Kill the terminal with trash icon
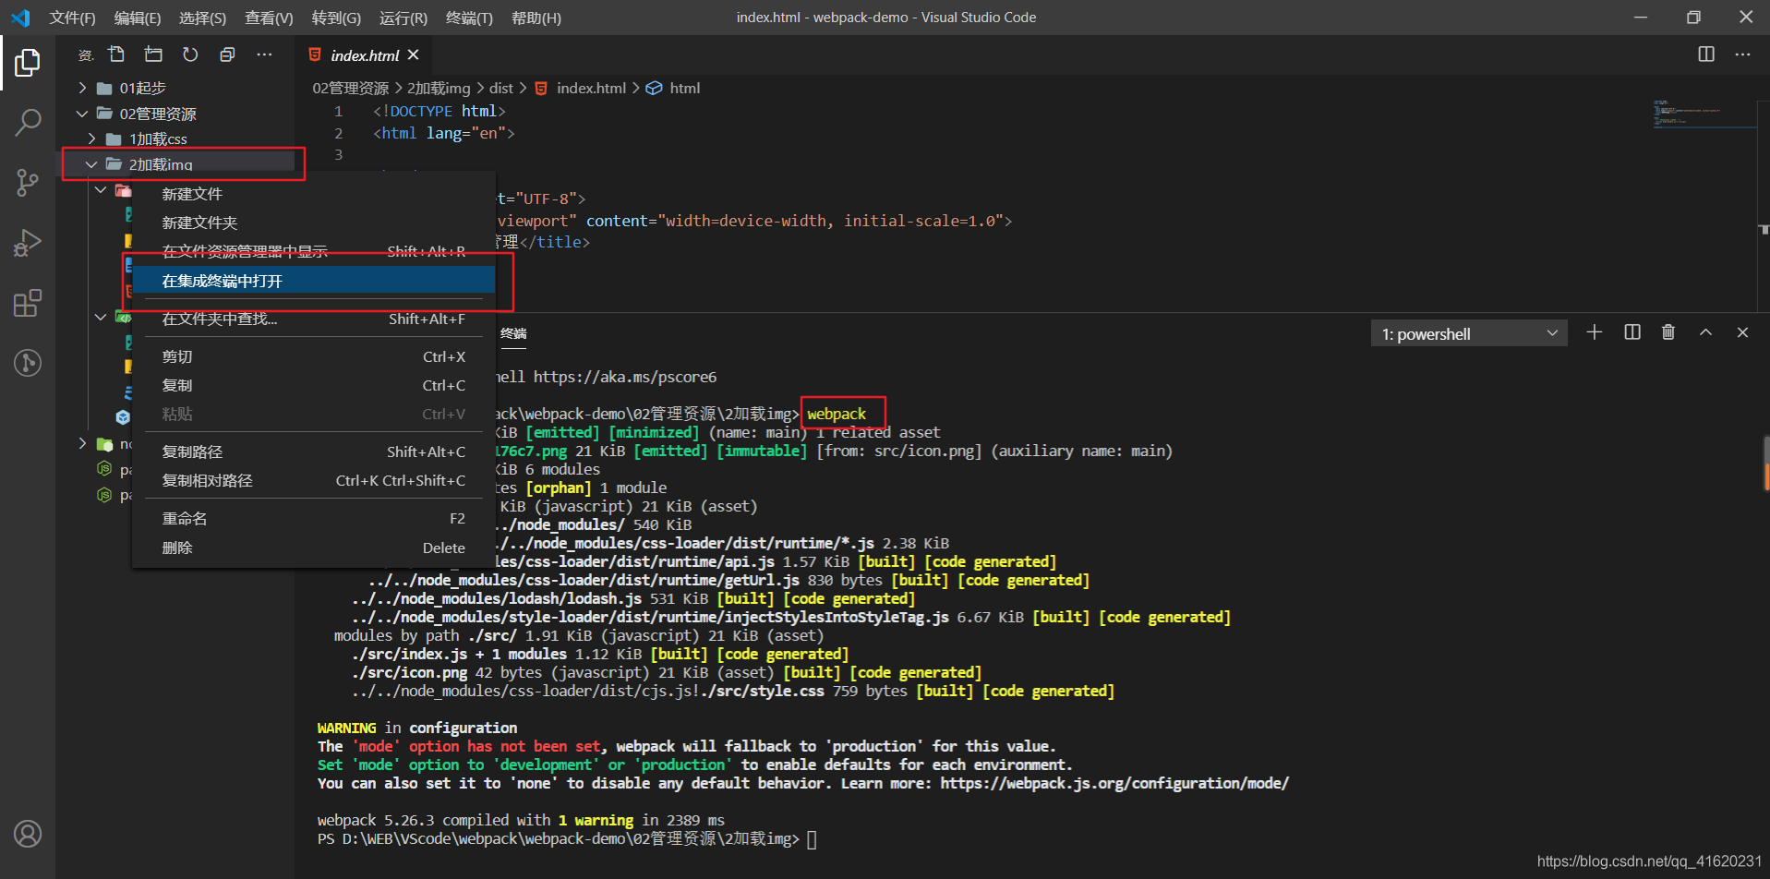This screenshot has height=879, width=1770. 1668,332
